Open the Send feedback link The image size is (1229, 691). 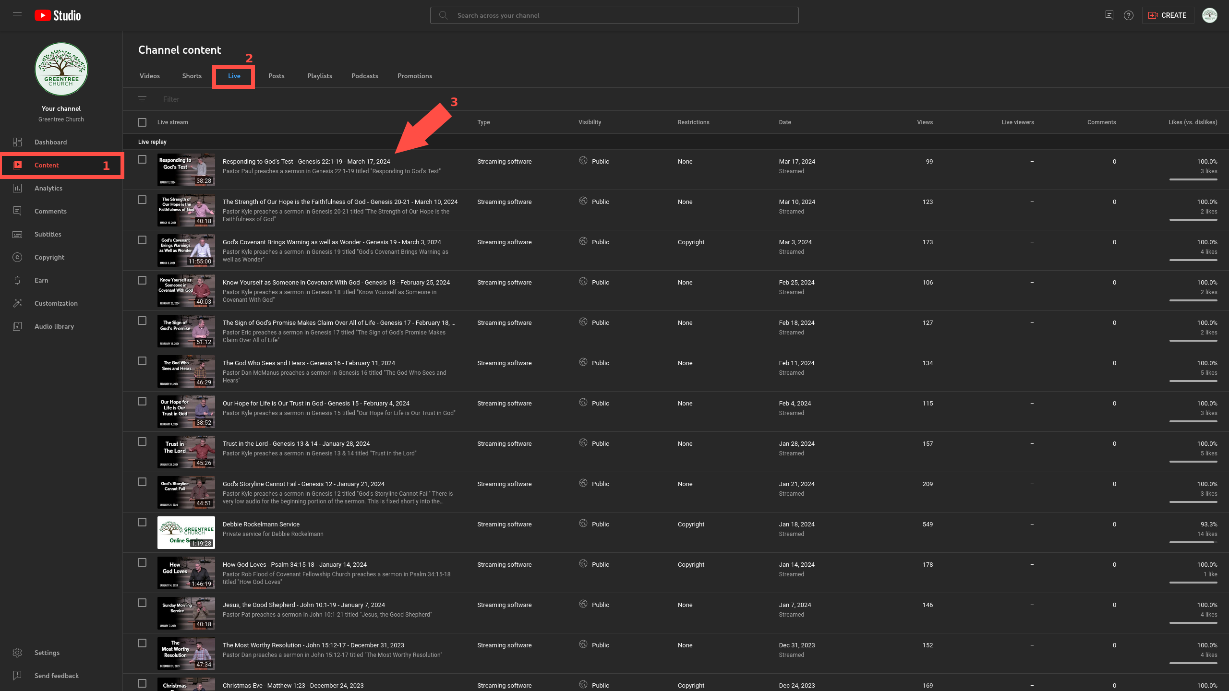pos(56,676)
